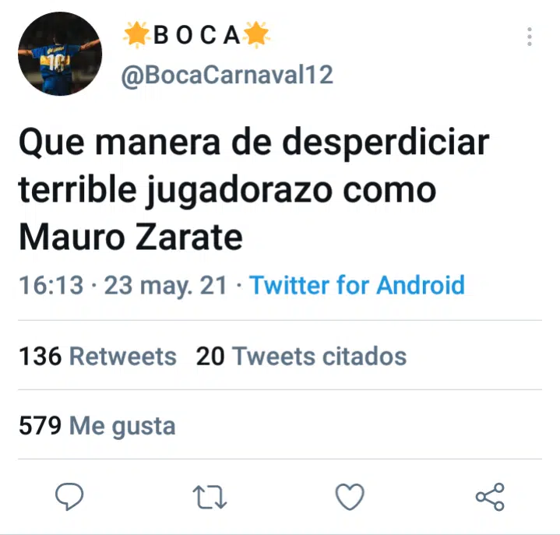Open the three-dot more options menu

(x=530, y=37)
